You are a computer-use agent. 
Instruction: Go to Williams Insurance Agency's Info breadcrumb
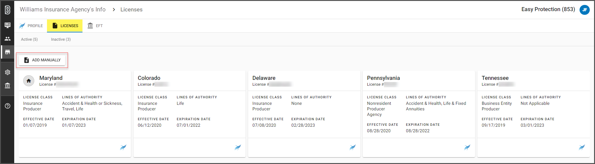(x=63, y=10)
